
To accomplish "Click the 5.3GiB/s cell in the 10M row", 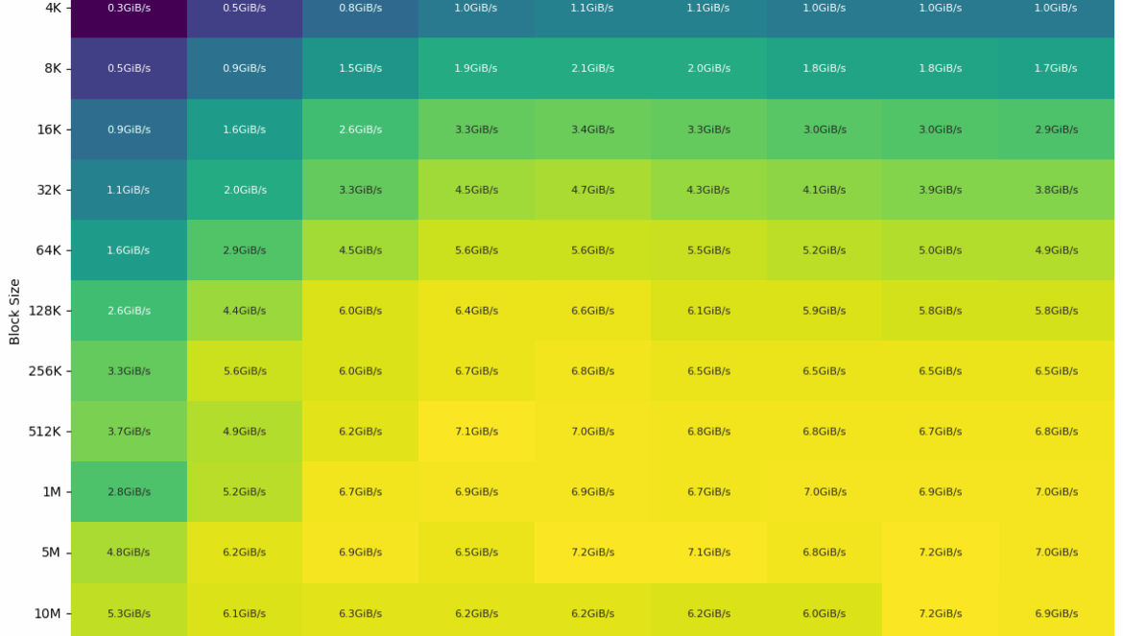I will click(x=129, y=614).
